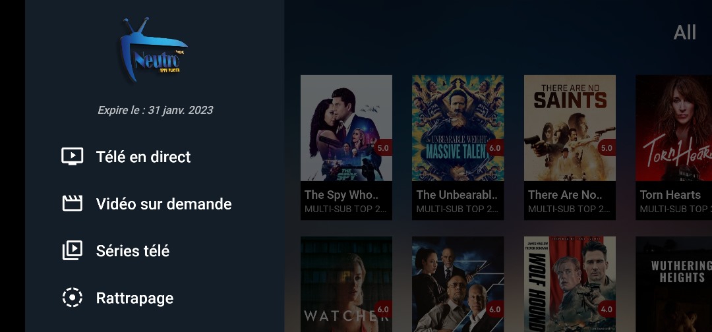Select Vidéo sur demande from the menu
712x332 pixels.
[x=163, y=204]
